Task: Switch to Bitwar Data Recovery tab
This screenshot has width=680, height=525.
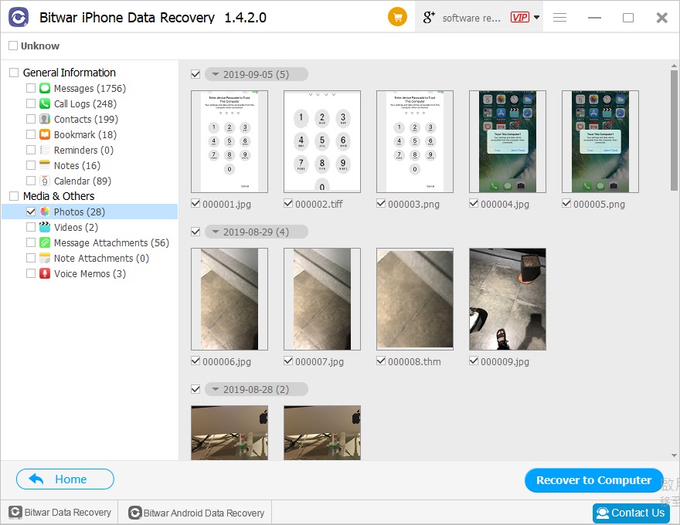Action: click(59, 513)
